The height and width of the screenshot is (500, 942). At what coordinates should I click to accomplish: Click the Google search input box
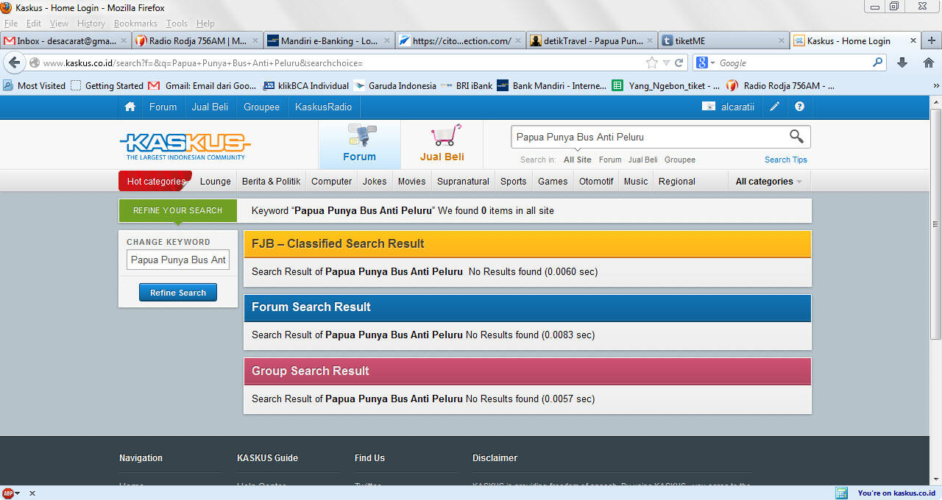(793, 63)
